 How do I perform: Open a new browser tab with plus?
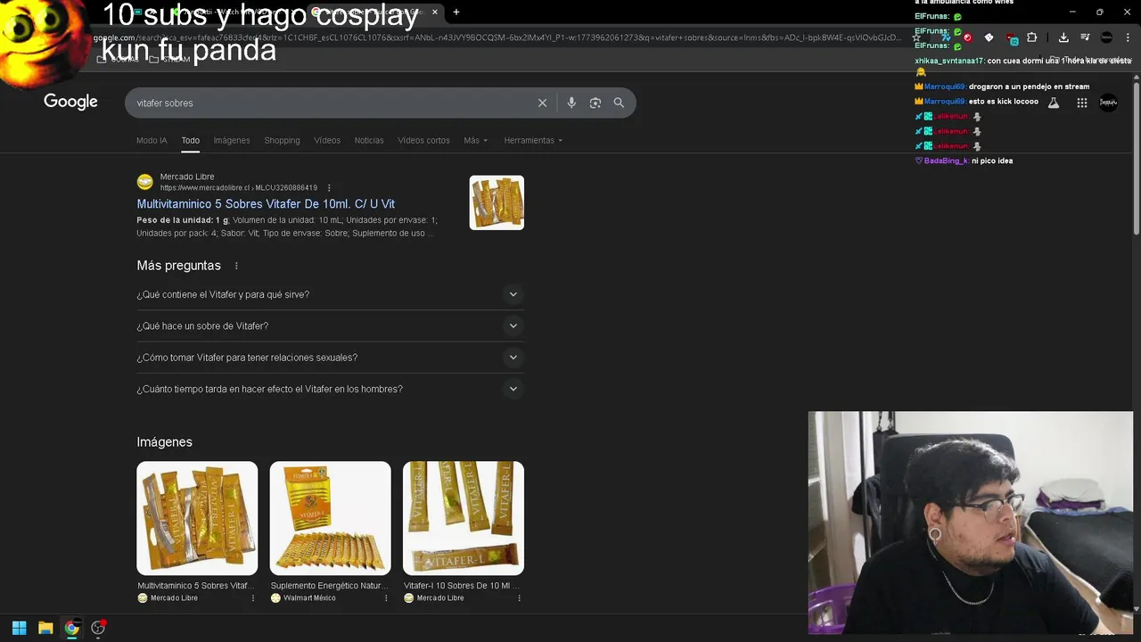(456, 12)
